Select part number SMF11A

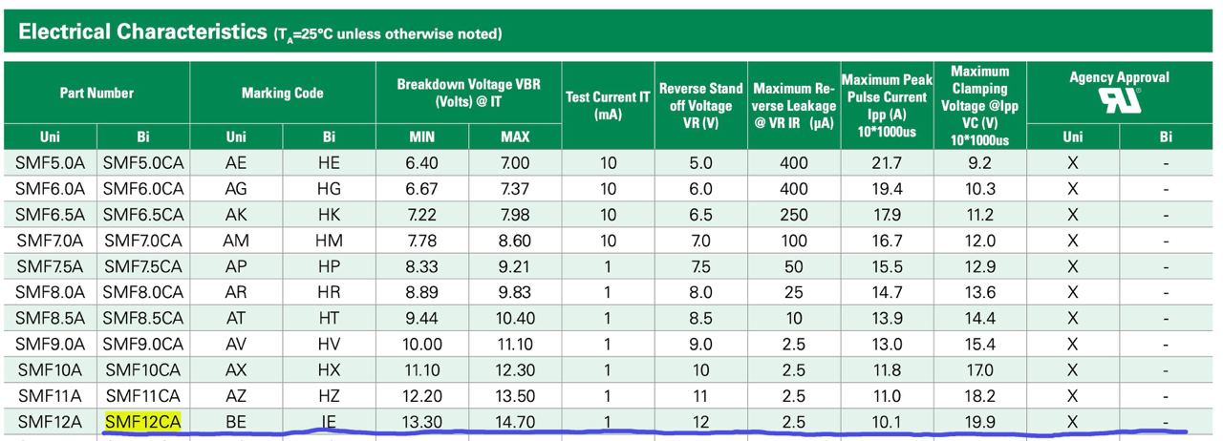50,395
